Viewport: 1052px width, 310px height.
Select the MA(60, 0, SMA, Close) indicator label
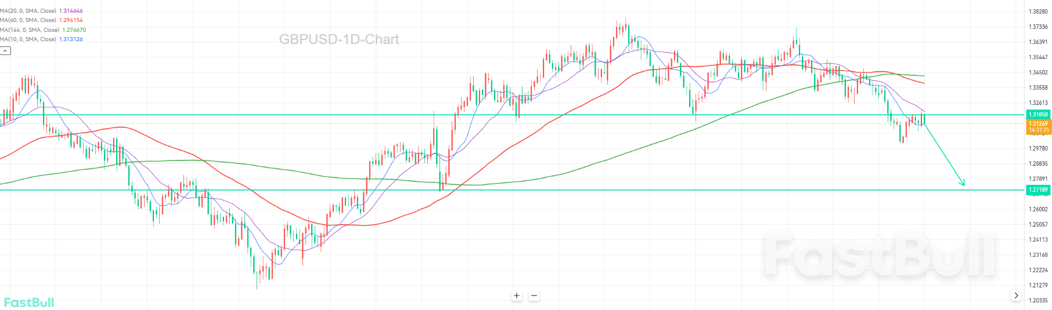(28, 20)
